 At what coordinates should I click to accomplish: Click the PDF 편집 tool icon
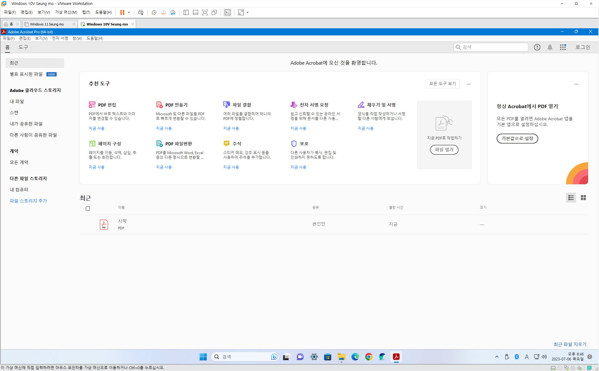(92, 105)
